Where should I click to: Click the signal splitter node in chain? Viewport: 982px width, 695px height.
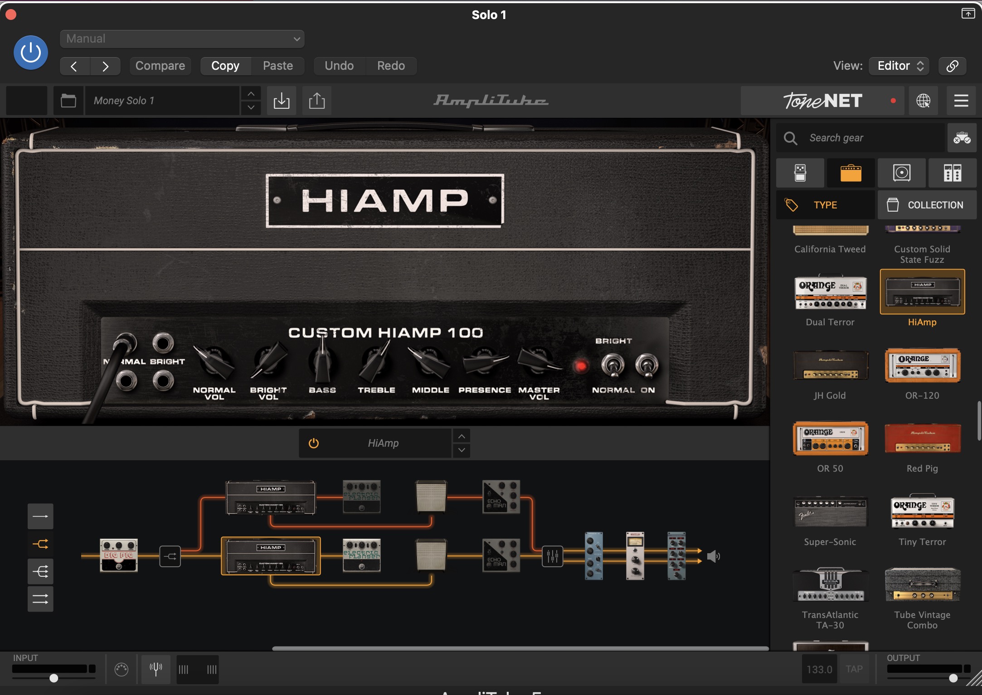[x=170, y=556]
